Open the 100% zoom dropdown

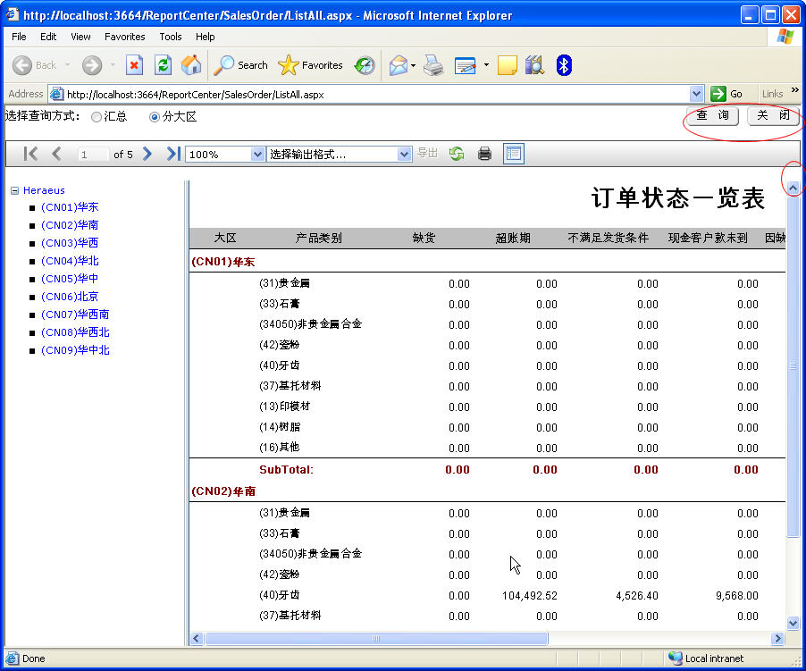click(x=257, y=155)
